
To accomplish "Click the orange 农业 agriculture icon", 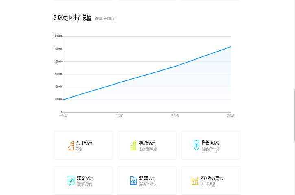I will pos(71,145).
